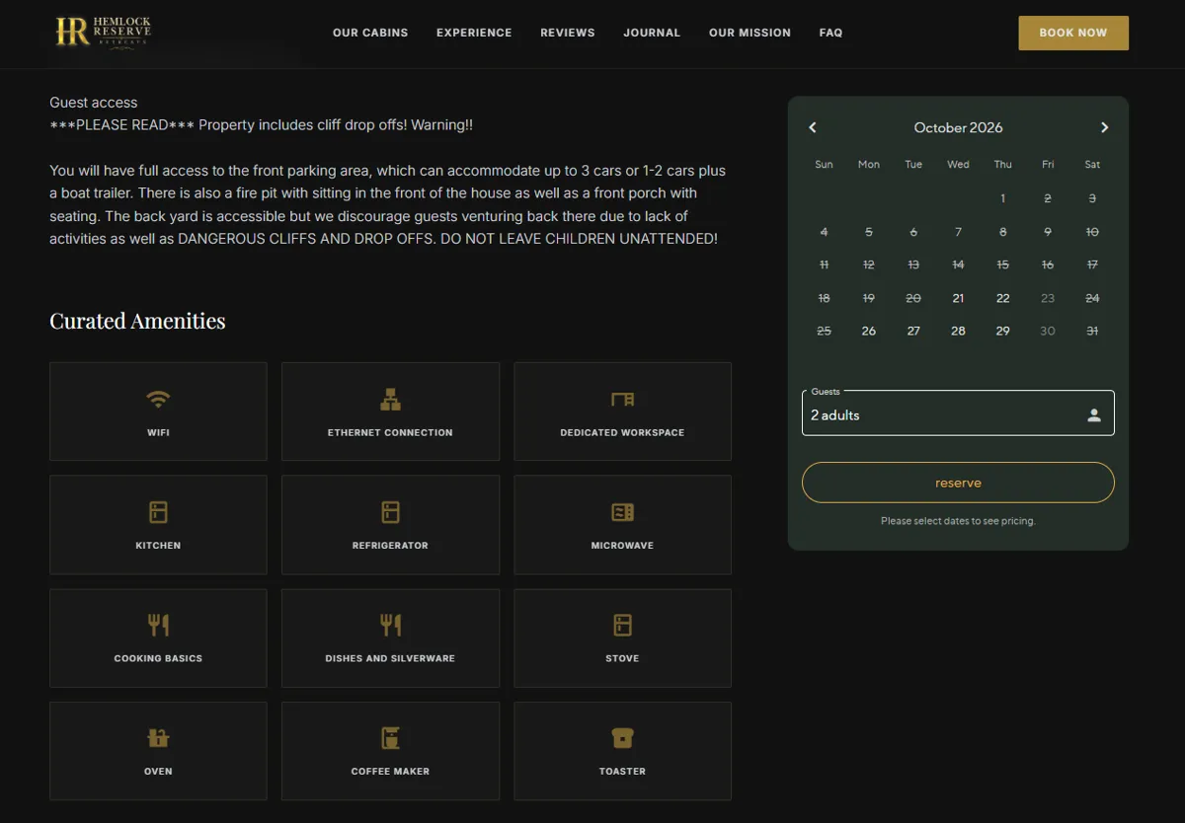This screenshot has height=823, width=1185.
Task: Click the Sun column header in calendar
Action: tap(824, 165)
